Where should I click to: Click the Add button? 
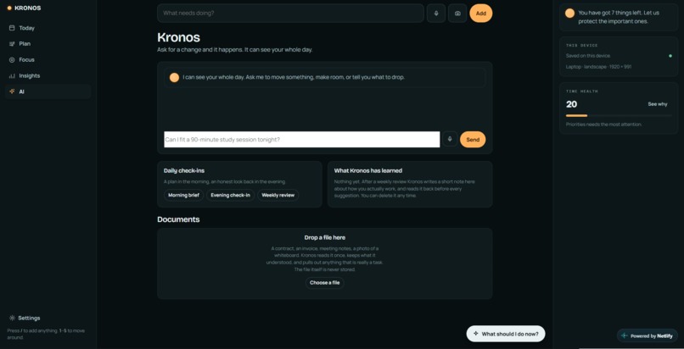480,13
